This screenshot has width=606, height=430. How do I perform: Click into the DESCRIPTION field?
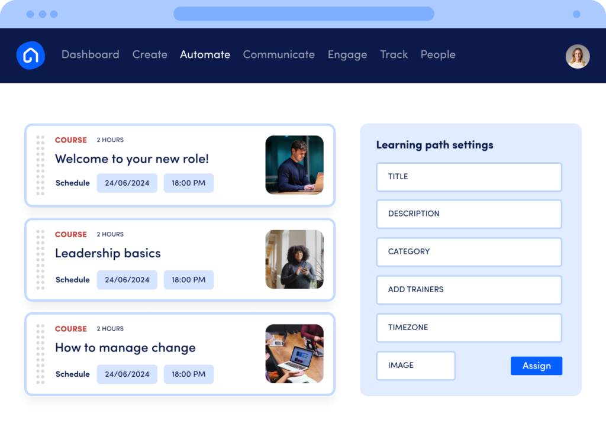(469, 214)
